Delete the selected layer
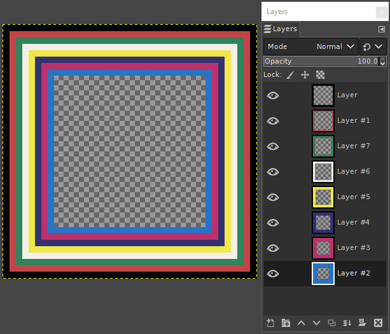Screen dimensions: 390x334 pyautogui.click(x=378, y=323)
